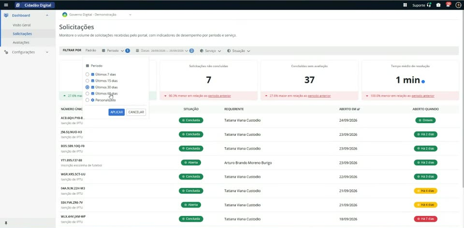This screenshot has width=464, height=228.
Task: Click the pin icon at sidebar bottom
Action: coord(6,223)
